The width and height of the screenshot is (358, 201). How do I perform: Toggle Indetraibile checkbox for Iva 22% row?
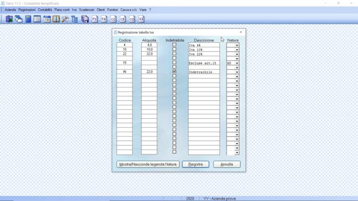(x=174, y=54)
